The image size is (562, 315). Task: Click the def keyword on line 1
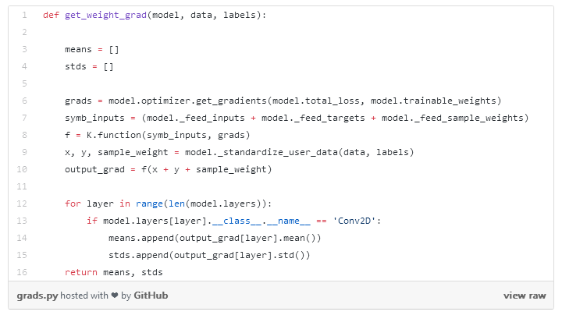(51, 15)
